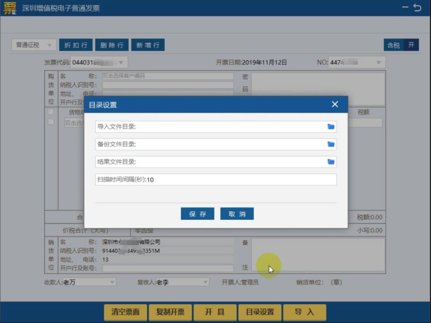
Task: Click the seller 开户行及账号 field
Action: pos(168,268)
